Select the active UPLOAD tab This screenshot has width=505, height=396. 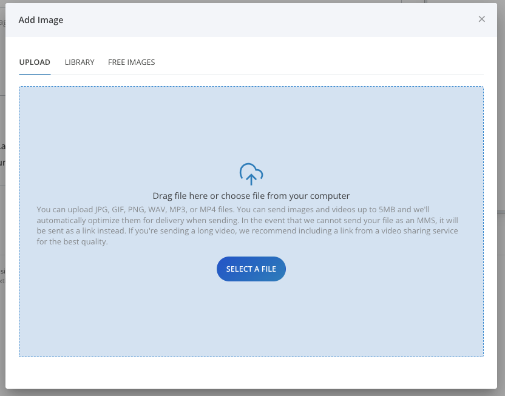pyautogui.click(x=35, y=62)
